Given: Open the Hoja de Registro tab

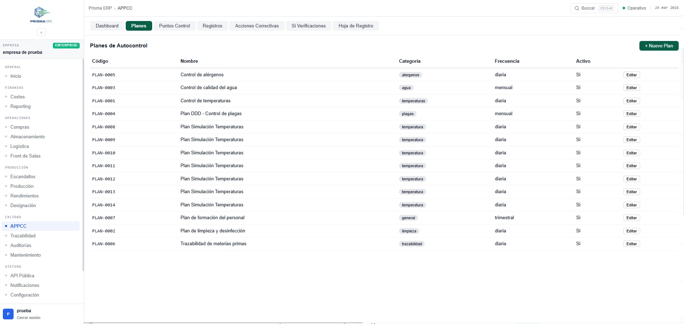Looking at the screenshot, I should click(x=355, y=26).
